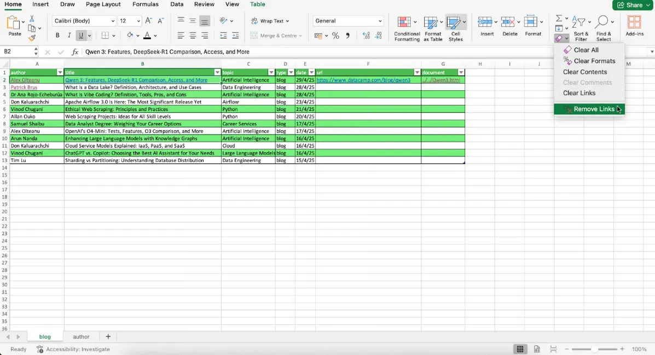
Task: Toggle bold formatting
Action: [57, 36]
